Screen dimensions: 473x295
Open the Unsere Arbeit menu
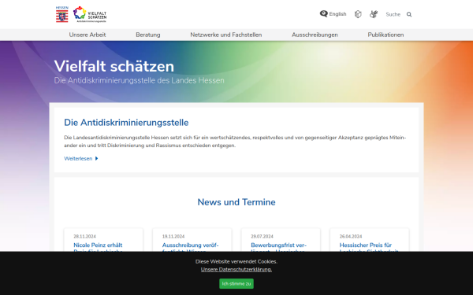click(88, 35)
